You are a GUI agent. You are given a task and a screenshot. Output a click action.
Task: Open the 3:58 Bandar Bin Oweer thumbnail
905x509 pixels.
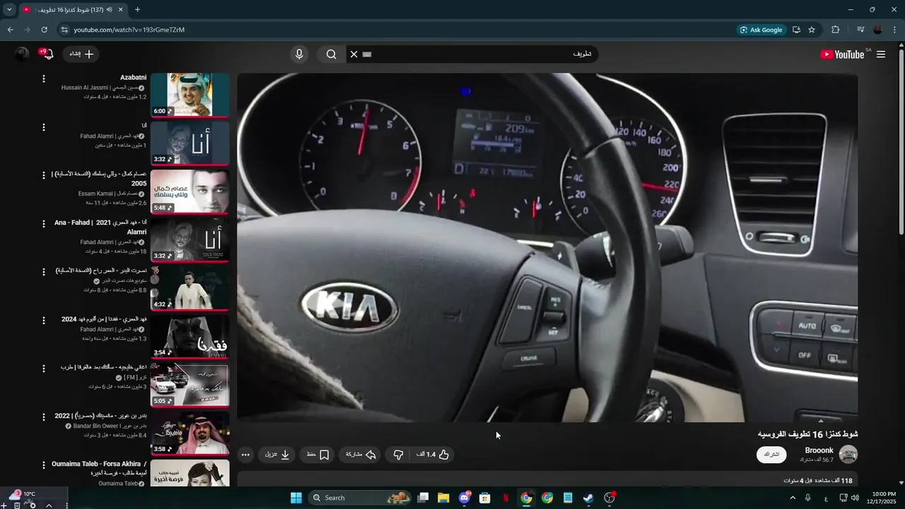point(189,433)
